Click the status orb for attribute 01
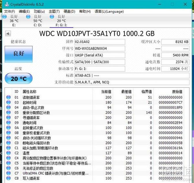The width and height of the screenshot is (194, 183). tap(8, 97)
